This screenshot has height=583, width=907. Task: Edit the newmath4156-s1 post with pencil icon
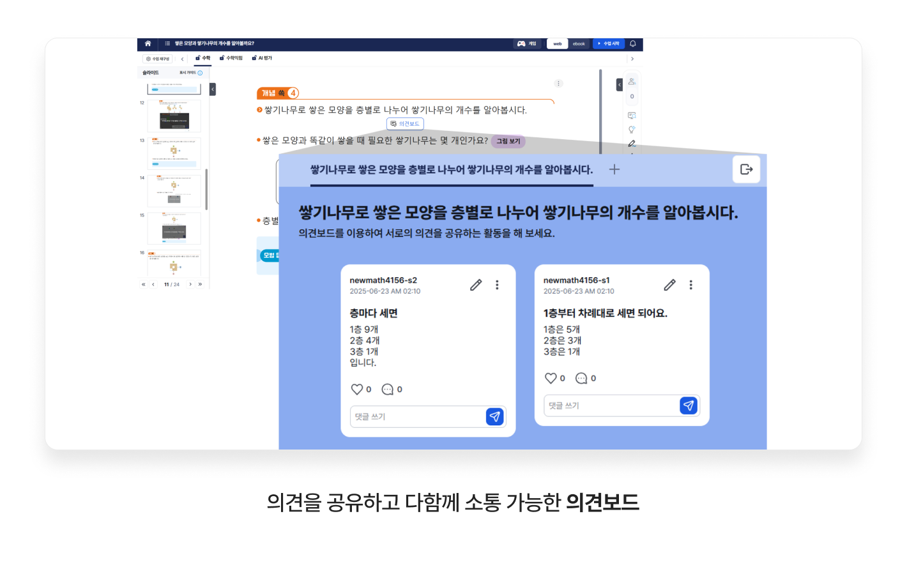(x=669, y=285)
